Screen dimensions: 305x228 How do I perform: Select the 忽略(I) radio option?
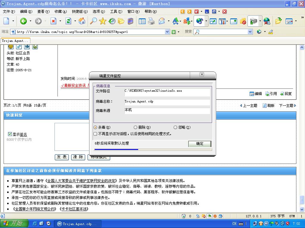[x=175, y=127]
